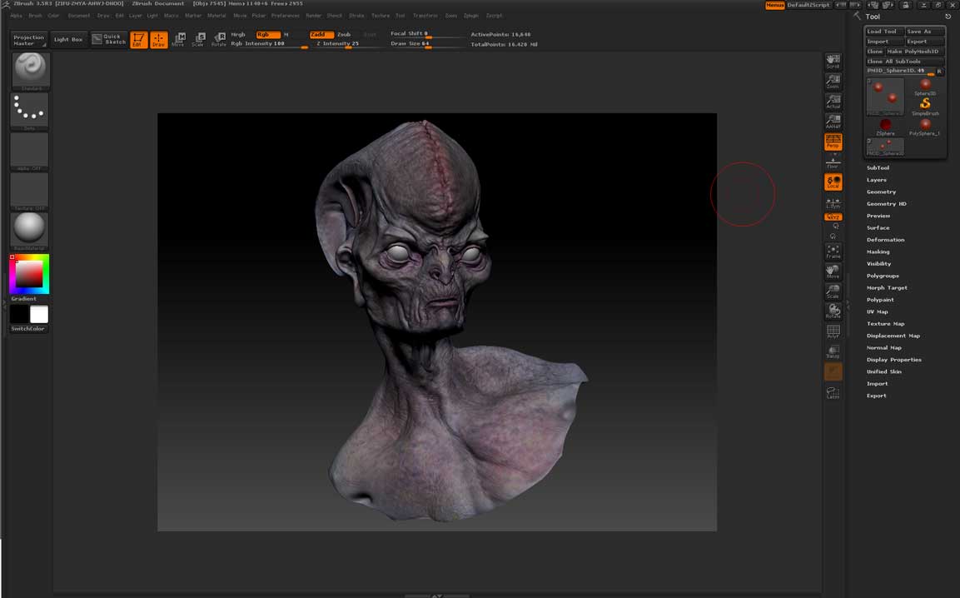Screen dimensions: 960x598
Task: Toggle Floor grid display
Action: [x=833, y=162]
